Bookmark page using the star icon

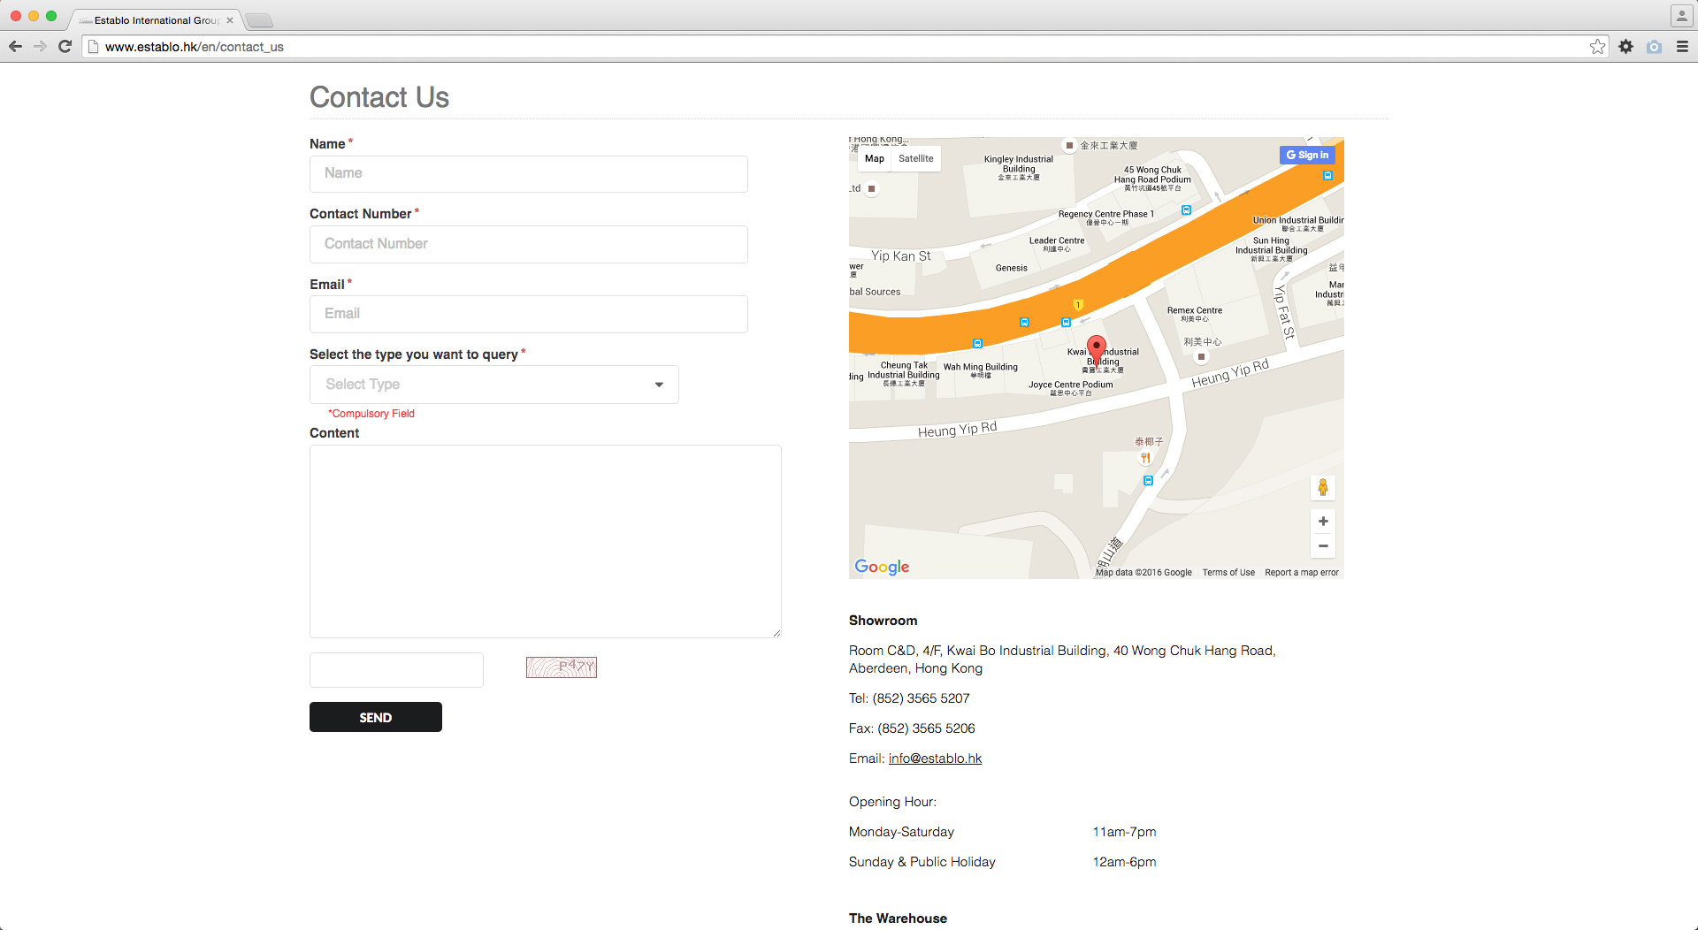[x=1597, y=47]
